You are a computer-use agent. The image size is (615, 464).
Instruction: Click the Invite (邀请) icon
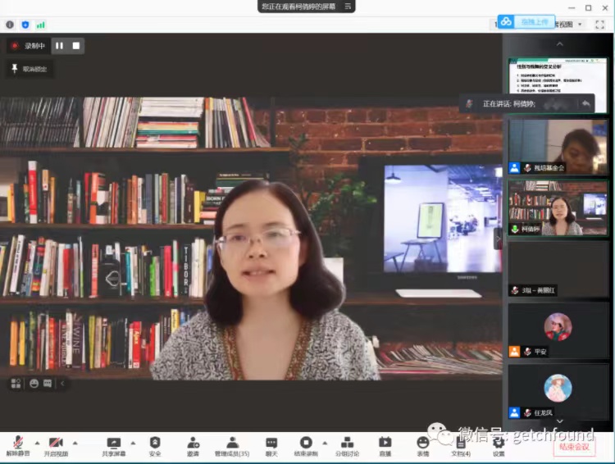tap(193, 443)
